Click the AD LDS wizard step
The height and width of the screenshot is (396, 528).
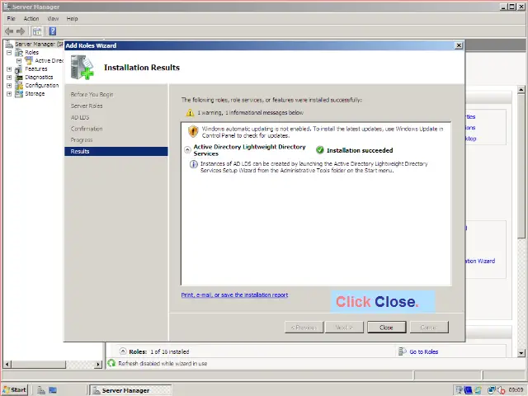pos(80,117)
